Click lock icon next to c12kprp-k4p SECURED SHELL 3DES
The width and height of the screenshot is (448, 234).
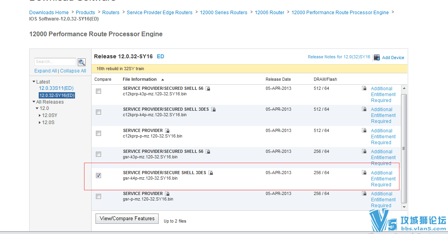(x=214, y=110)
